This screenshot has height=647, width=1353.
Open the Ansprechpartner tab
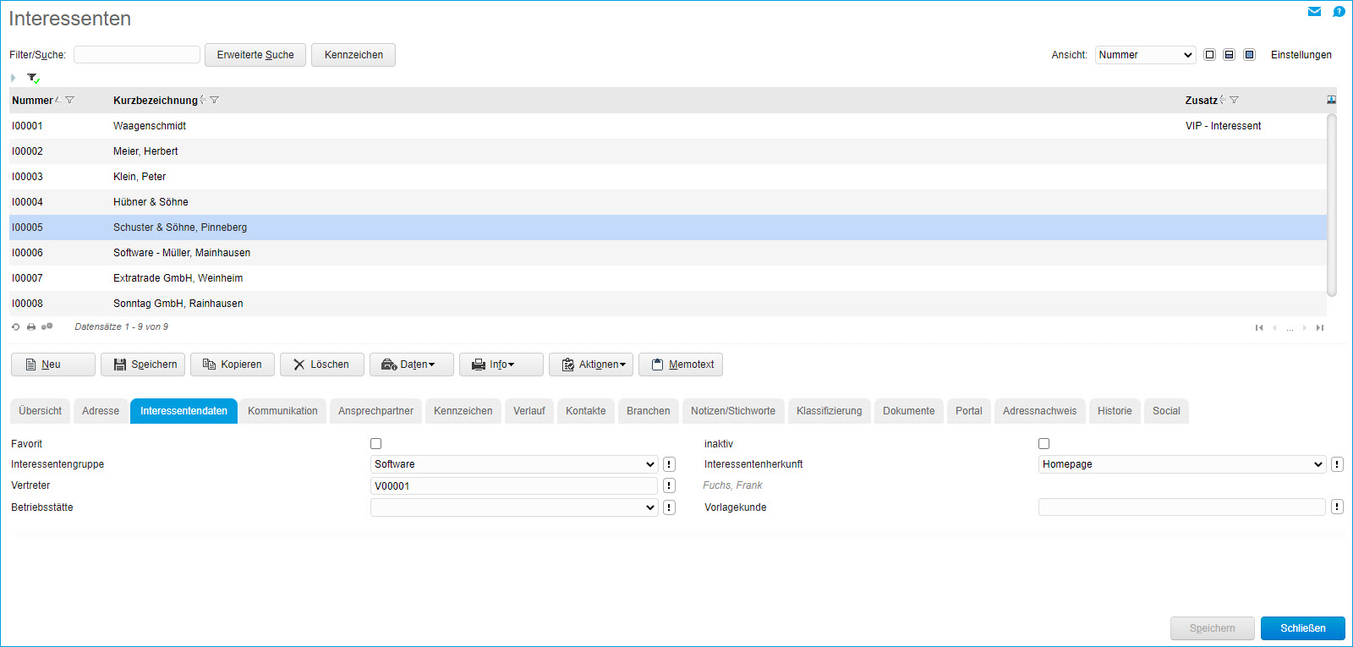point(375,411)
